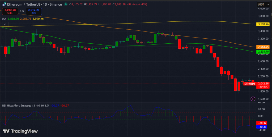The width and height of the screenshot is (272, 137).
Task: Click the yellow 3,590.46 price axis label
Action: 263,24
